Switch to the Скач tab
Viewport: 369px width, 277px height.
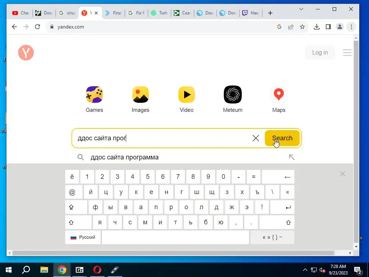[182, 13]
